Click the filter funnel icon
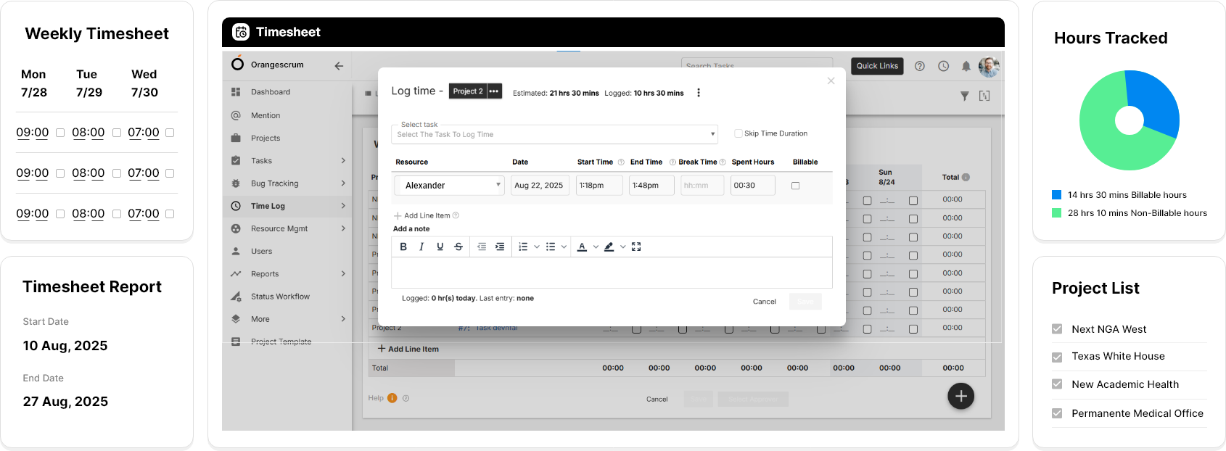This screenshot has height=451, width=1226. coord(965,96)
